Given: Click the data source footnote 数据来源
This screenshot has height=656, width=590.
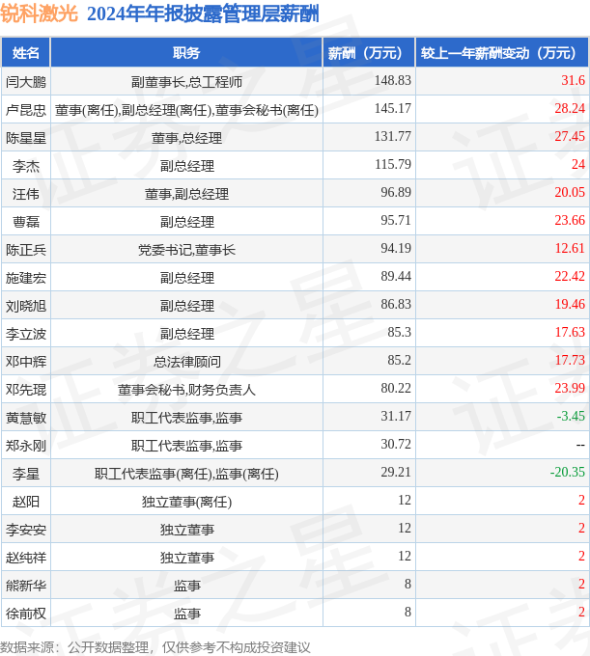Looking at the screenshot, I should tap(155, 647).
